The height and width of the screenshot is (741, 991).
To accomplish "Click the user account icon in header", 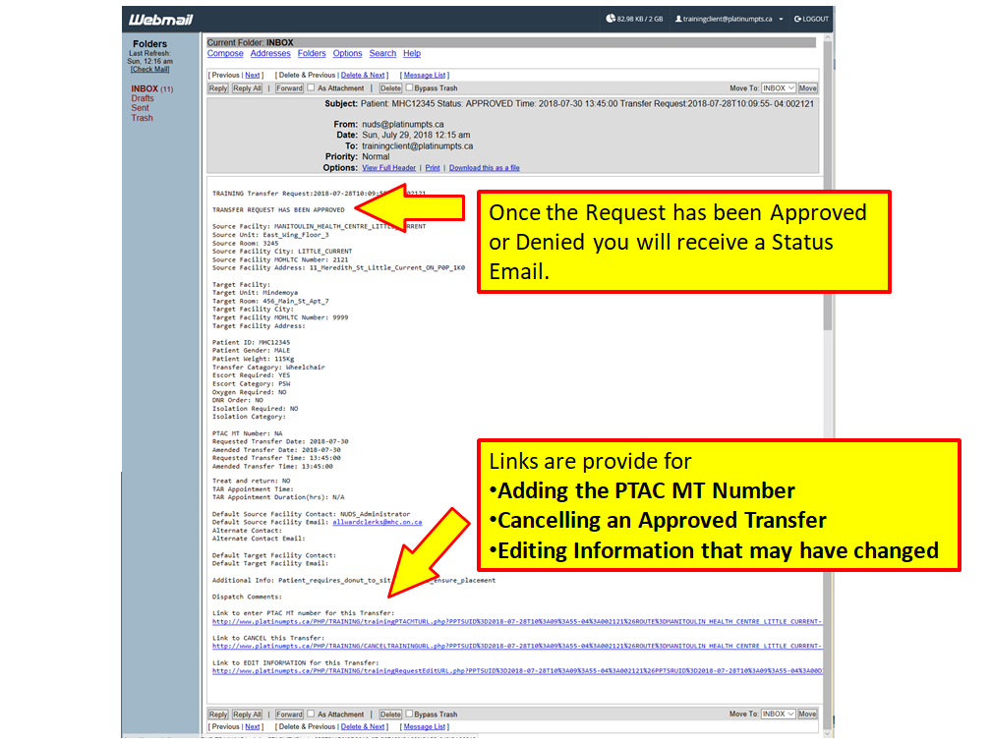I will pyautogui.click(x=678, y=19).
